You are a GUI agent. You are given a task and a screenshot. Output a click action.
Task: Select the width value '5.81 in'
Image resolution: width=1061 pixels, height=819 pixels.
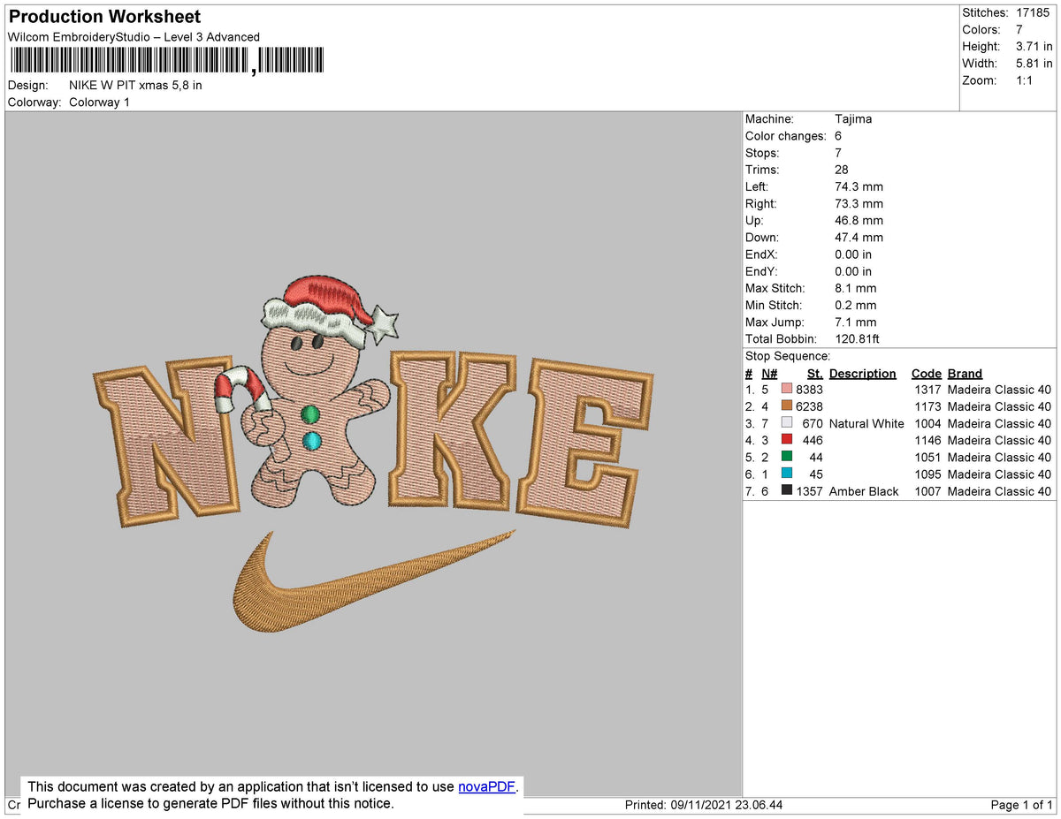tap(1034, 63)
